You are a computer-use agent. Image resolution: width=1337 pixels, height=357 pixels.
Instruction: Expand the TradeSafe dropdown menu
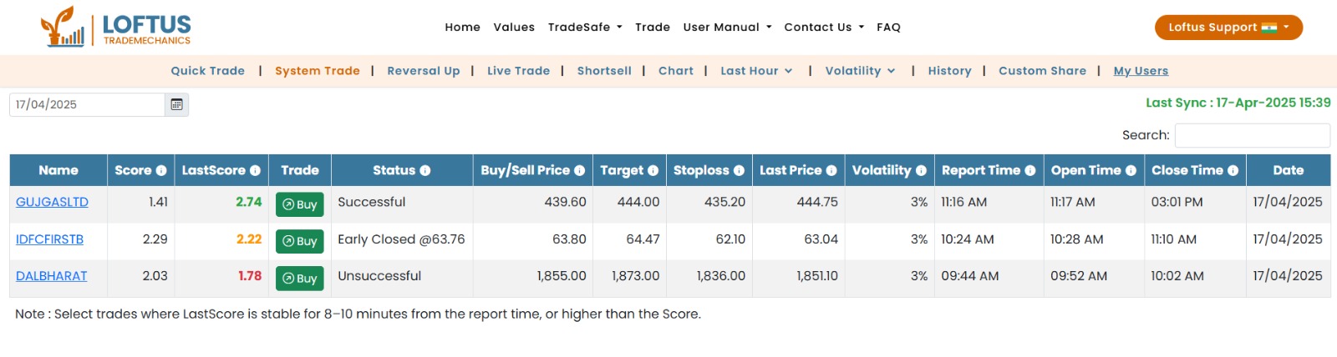(x=585, y=27)
